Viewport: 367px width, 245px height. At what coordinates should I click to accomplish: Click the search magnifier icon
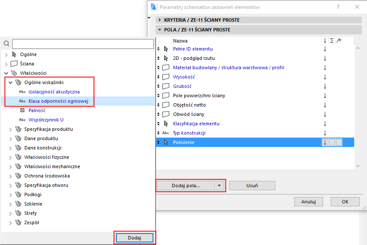[6, 44]
